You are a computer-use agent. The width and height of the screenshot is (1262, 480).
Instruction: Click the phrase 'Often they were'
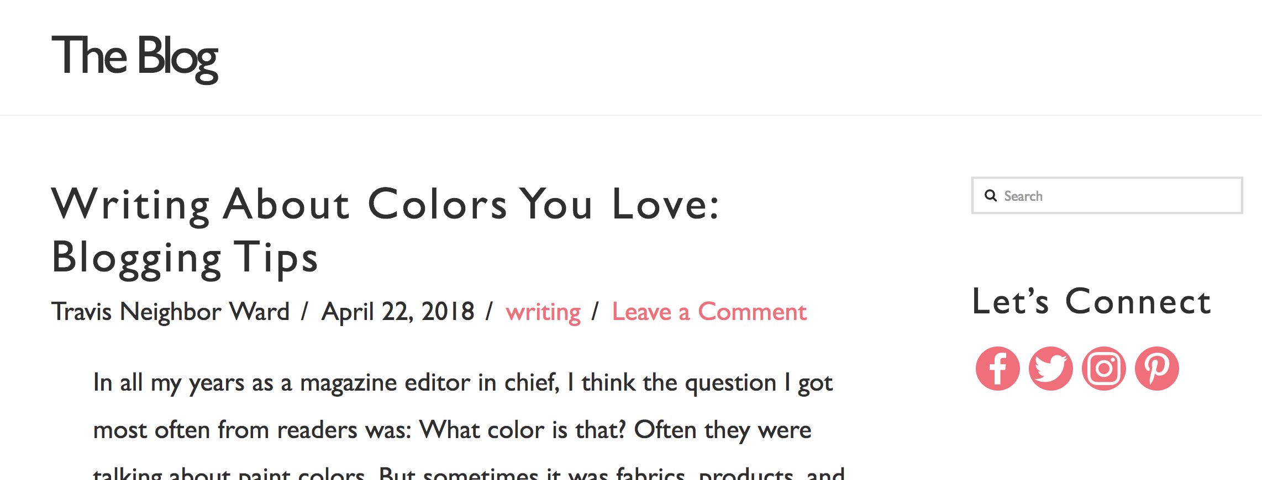pyautogui.click(x=722, y=430)
